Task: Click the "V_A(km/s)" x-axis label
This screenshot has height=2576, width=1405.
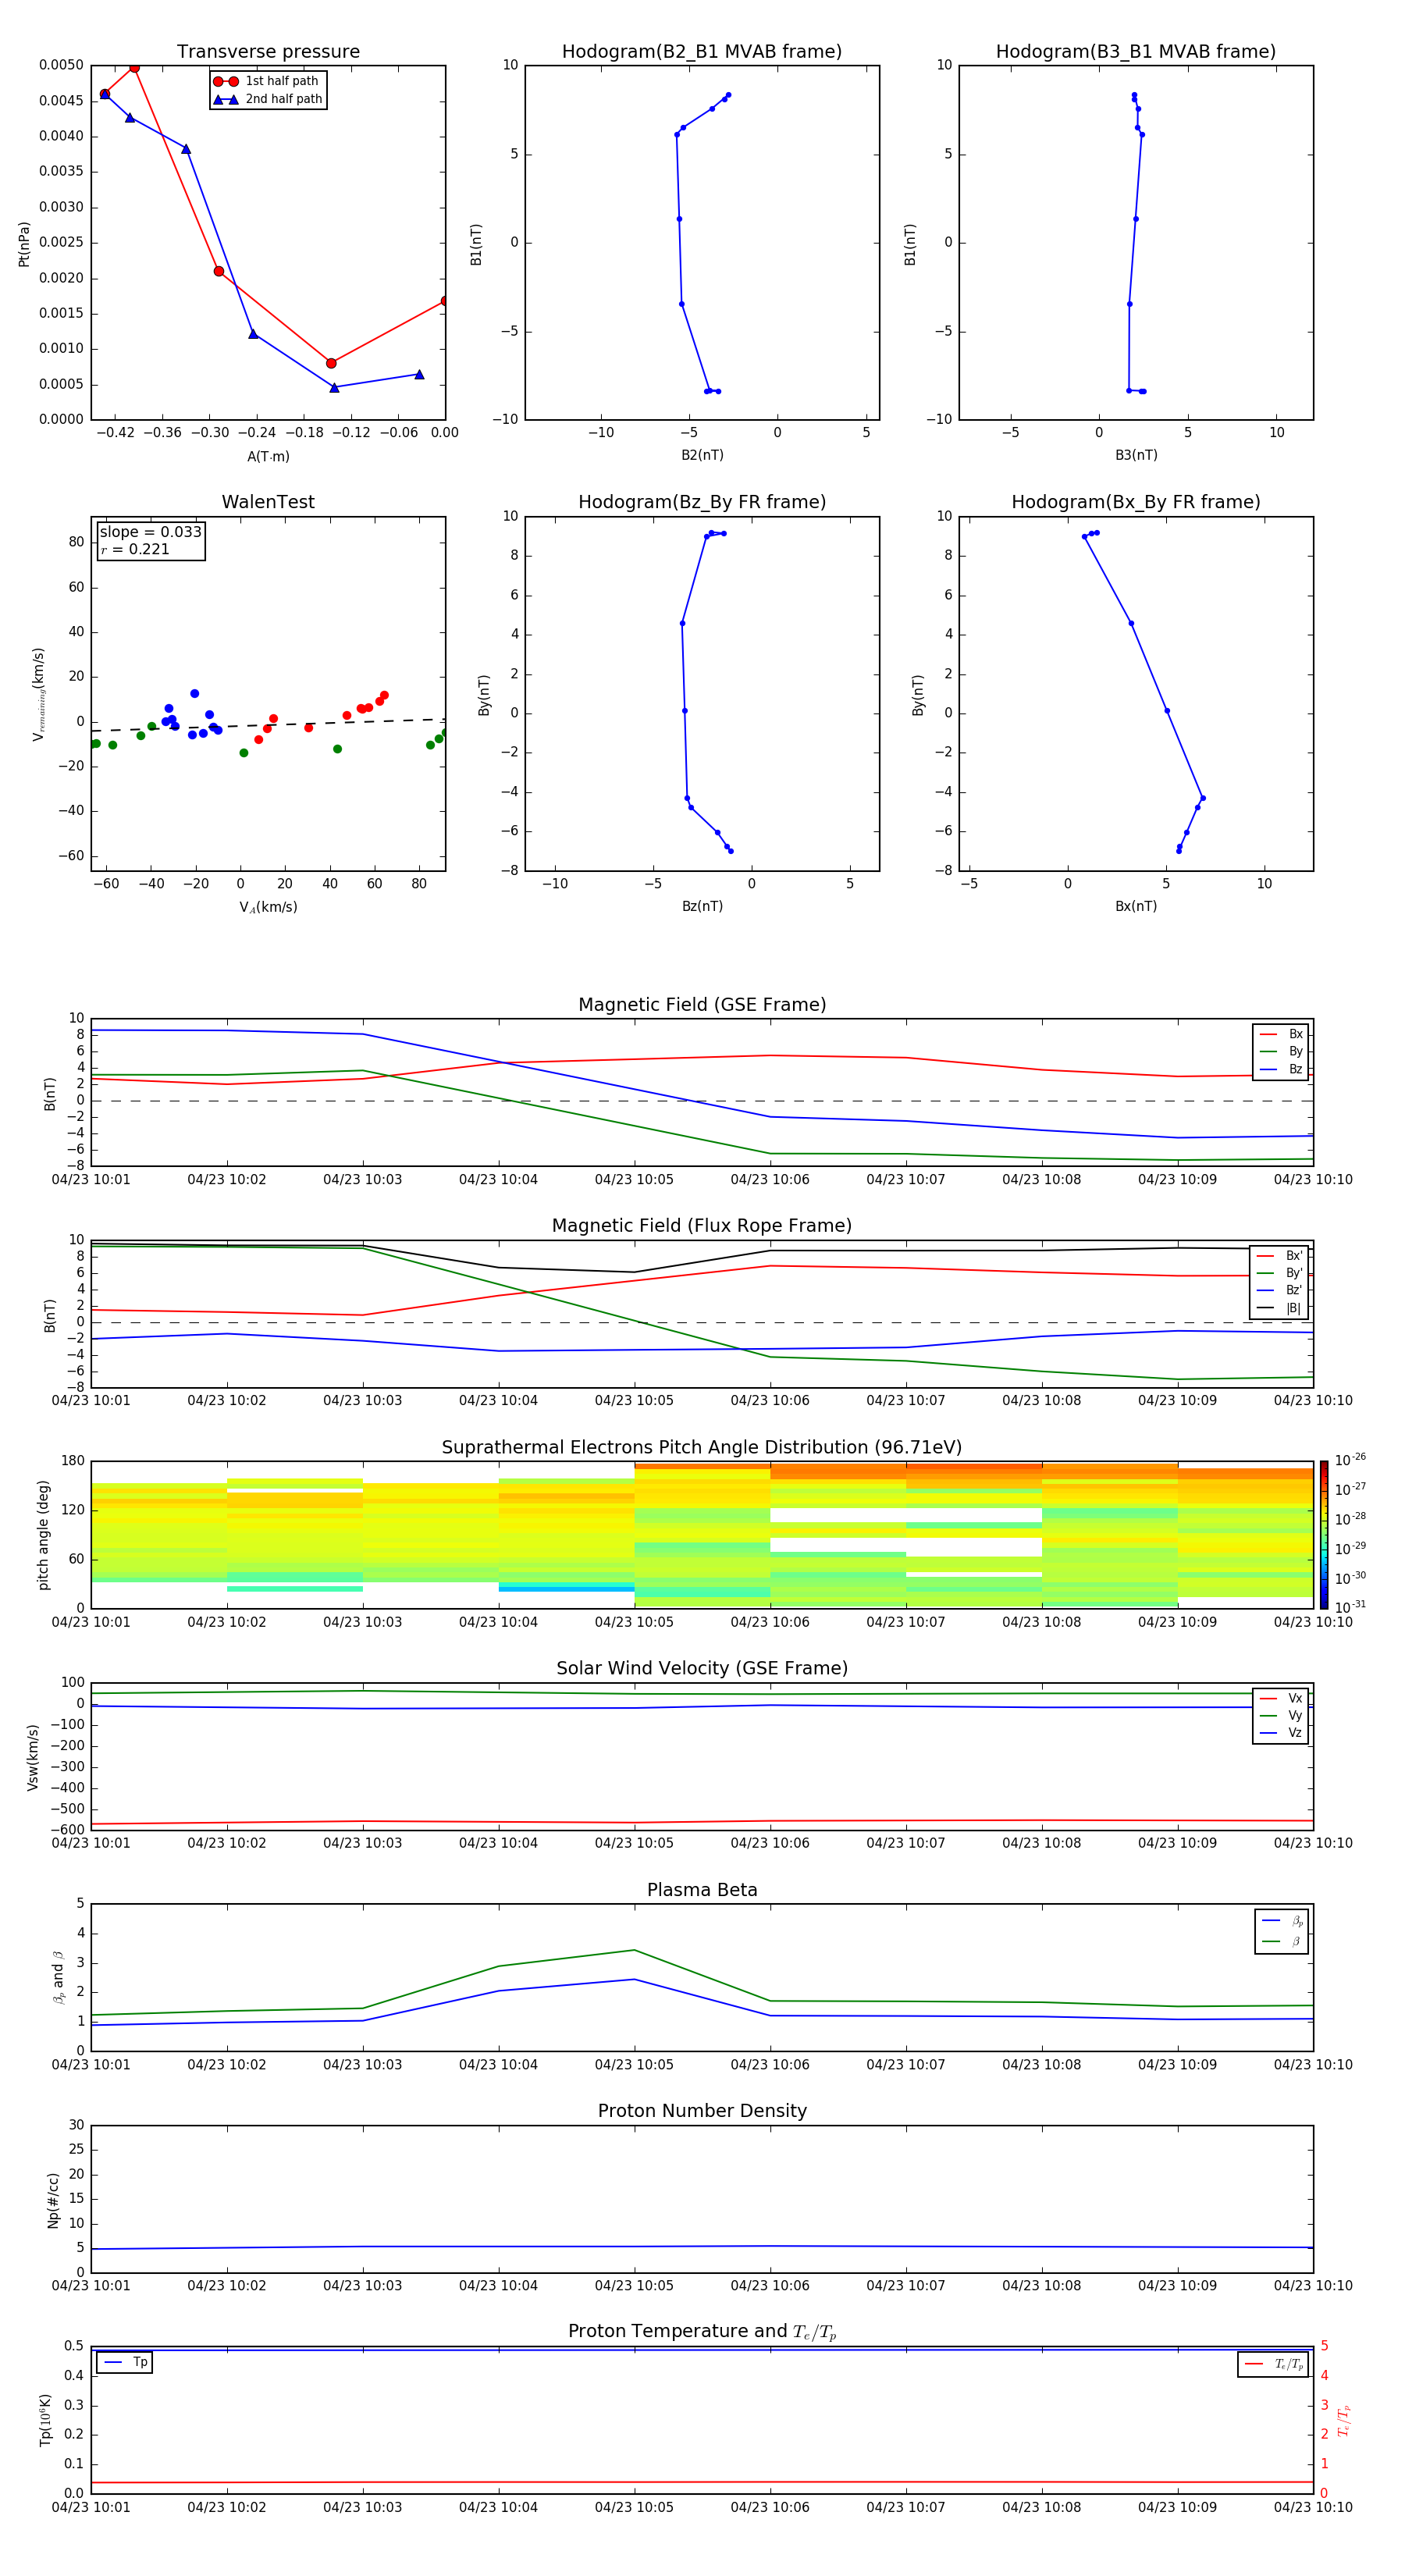Action: click(268, 907)
